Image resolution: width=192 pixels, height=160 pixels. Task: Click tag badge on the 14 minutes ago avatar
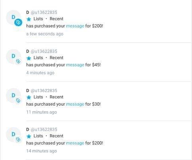point(18,139)
